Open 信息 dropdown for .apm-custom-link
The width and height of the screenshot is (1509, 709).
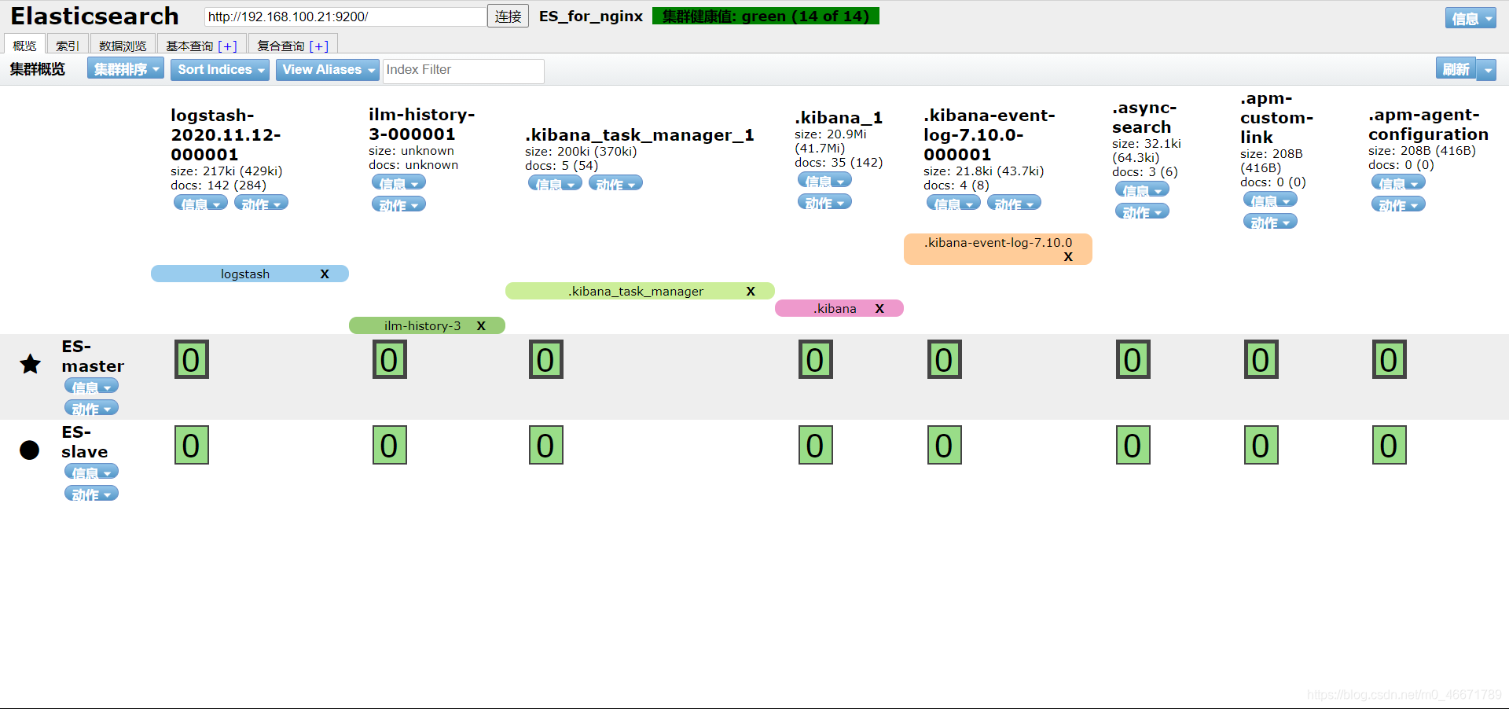pyautogui.click(x=1270, y=200)
